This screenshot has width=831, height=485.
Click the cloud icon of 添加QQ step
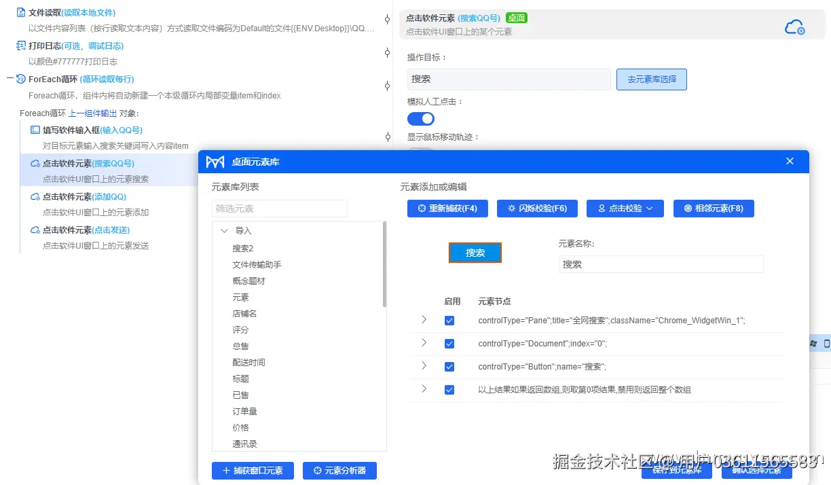tap(35, 196)
